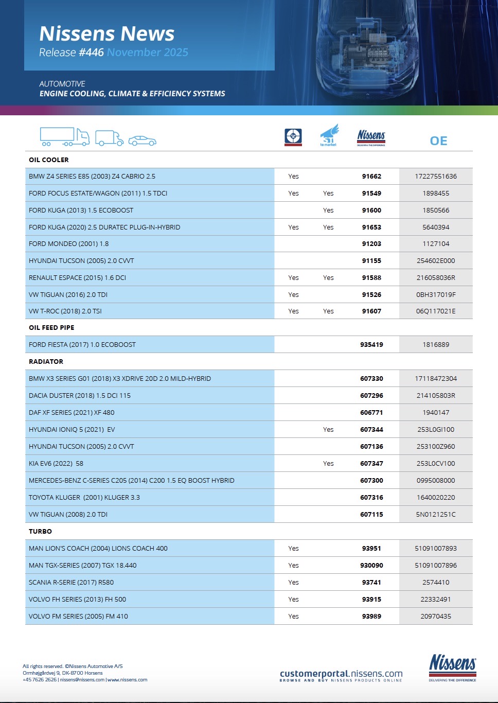Click part number 93741 for Scania R580
Screen dimensions: 498x703
(x=371, y=583)
